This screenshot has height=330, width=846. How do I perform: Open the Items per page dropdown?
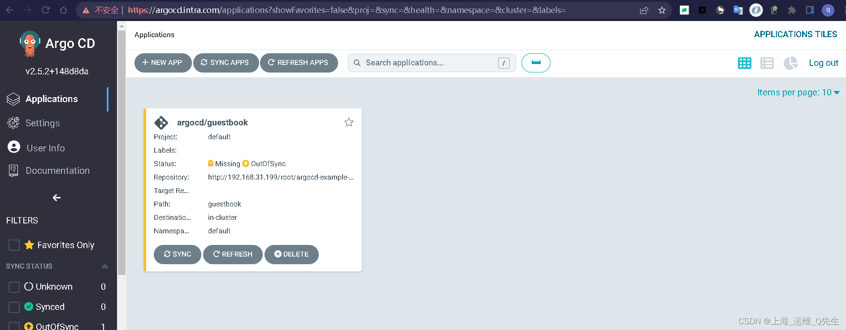point(798,92)
